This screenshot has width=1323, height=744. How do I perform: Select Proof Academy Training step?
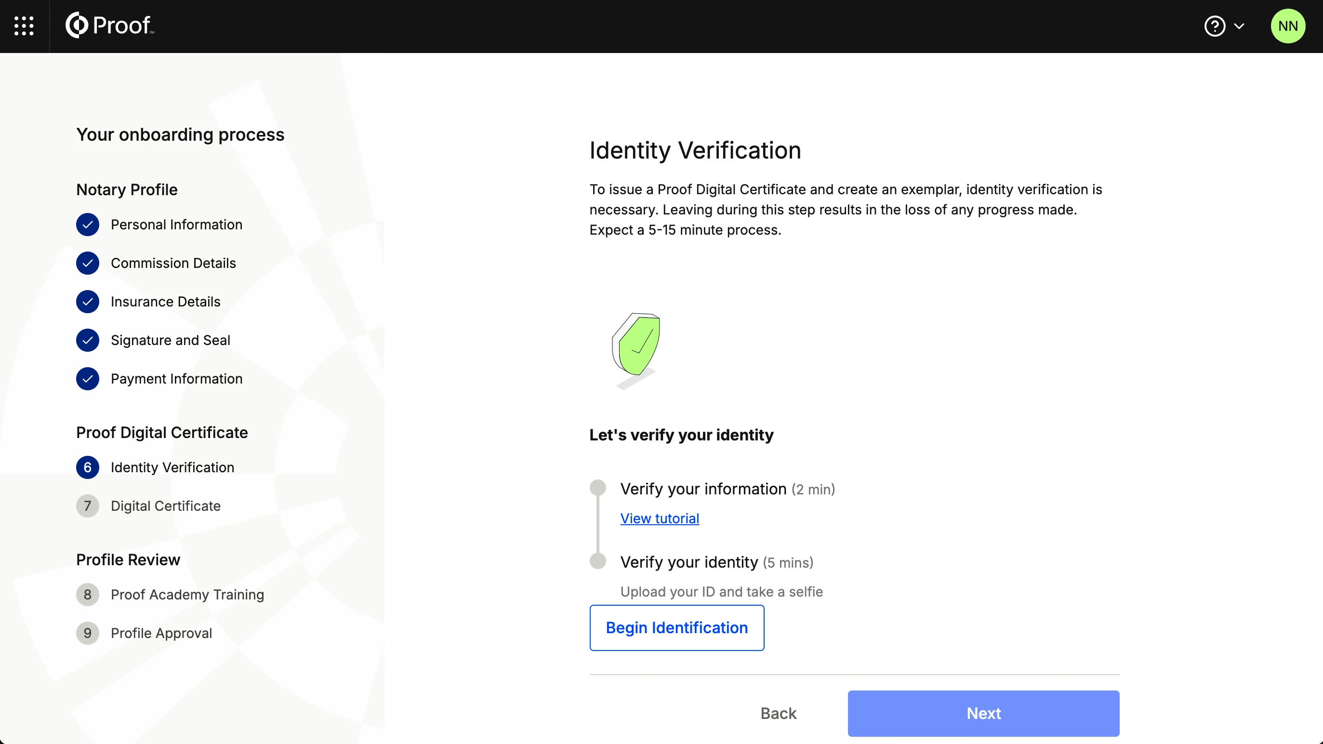pos(187,595)
